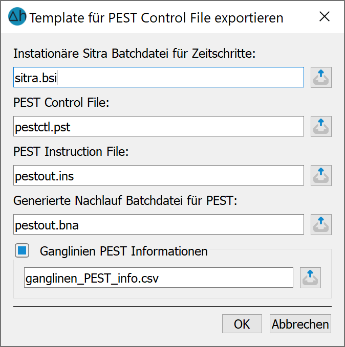This screenshot has width=345, height=347.
Task: Cancel dialog with Abbrechen button
Action: coord(300,324)
